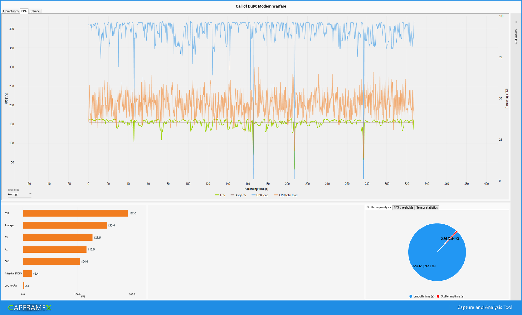This screenshot has height=315, width=522.
Task: Click the Smooth time legend entry
Action: click(422, 296)
